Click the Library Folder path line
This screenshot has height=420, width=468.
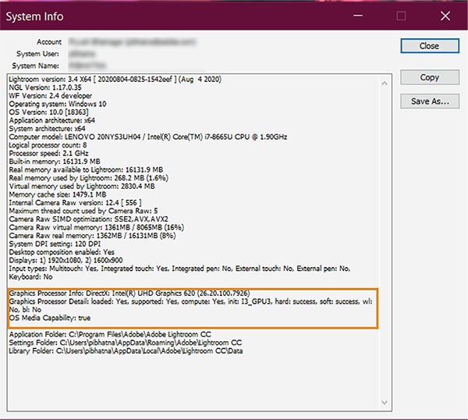click(x=126, y=351)
